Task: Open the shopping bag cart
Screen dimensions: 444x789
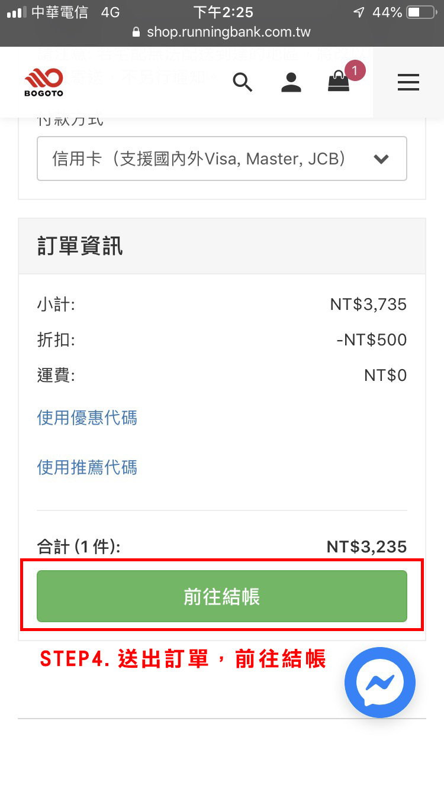Action: (339, 83)
